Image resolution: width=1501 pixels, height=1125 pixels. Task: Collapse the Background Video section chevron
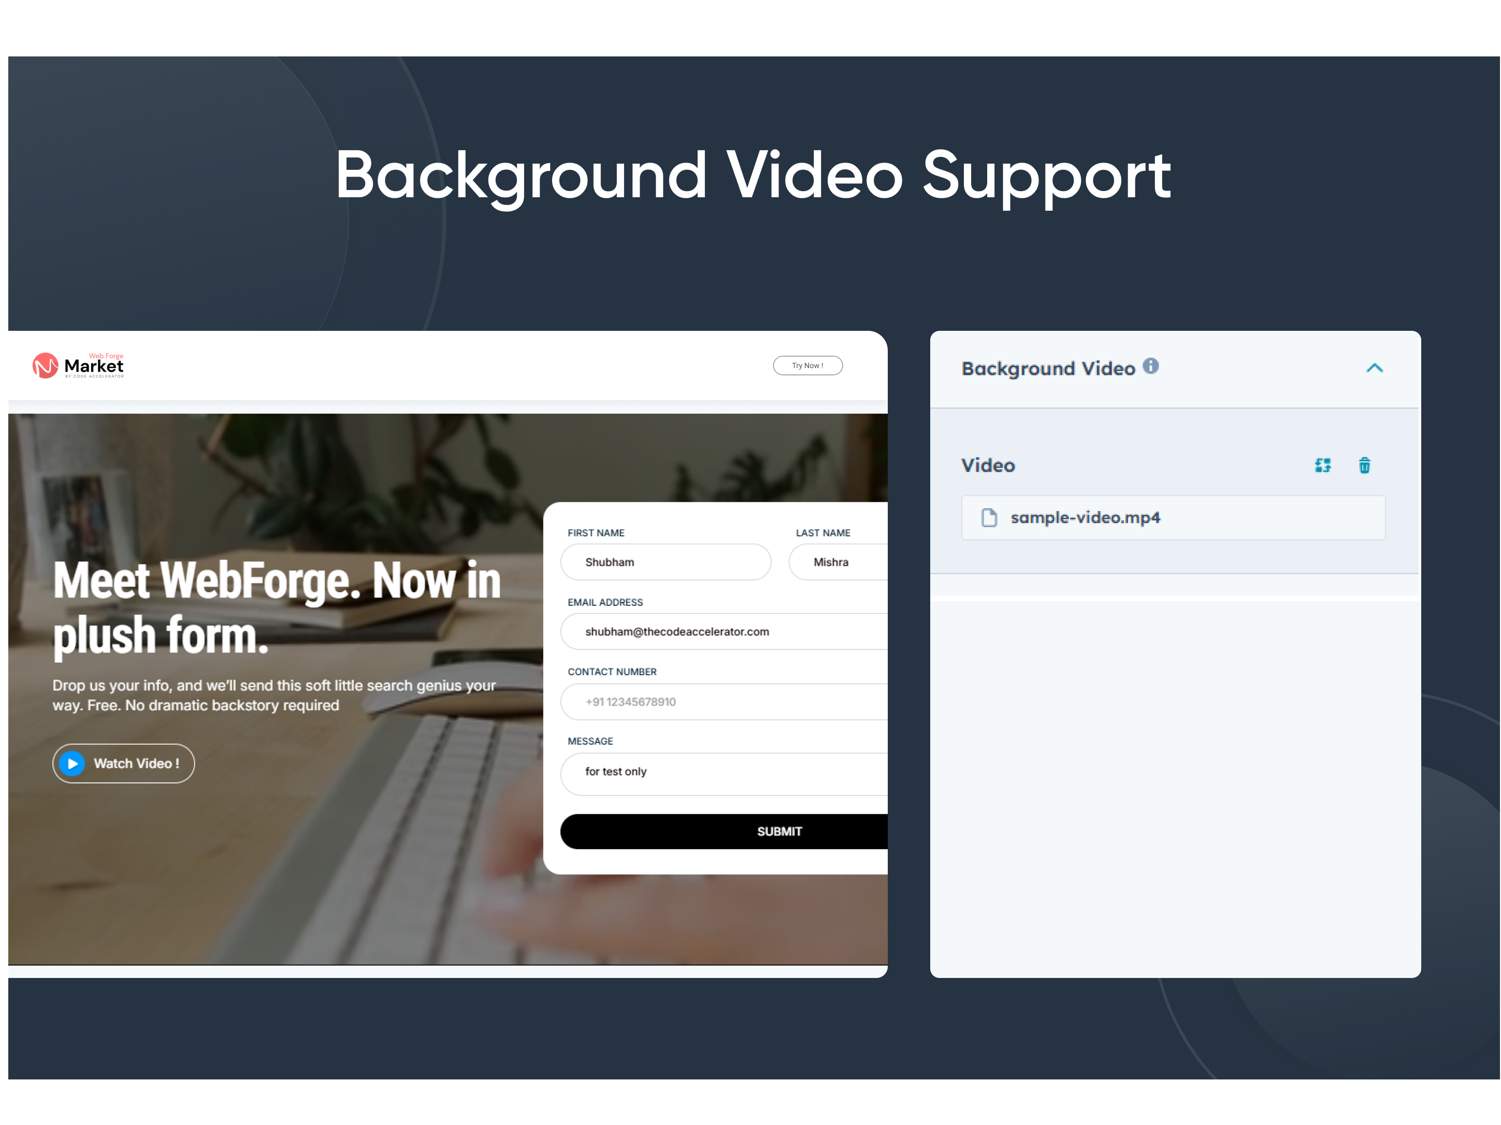tap(1374, 368)
